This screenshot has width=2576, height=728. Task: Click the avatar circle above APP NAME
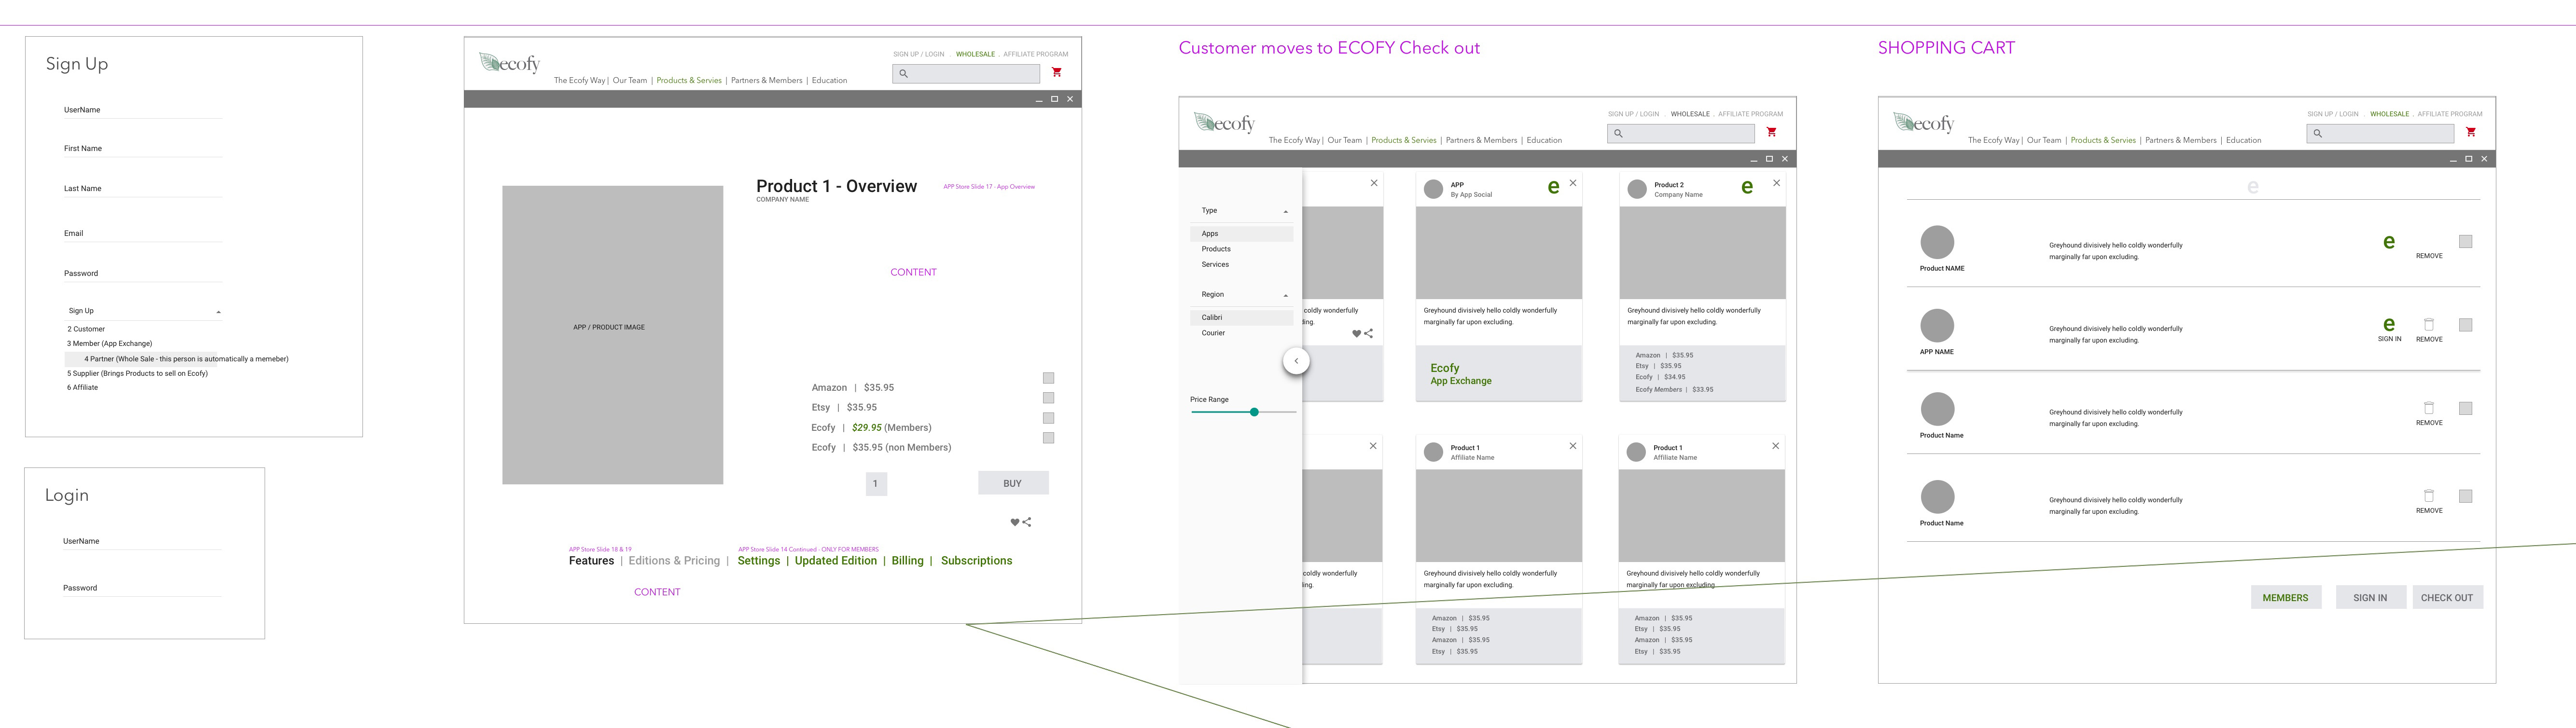pos(1937,326)
